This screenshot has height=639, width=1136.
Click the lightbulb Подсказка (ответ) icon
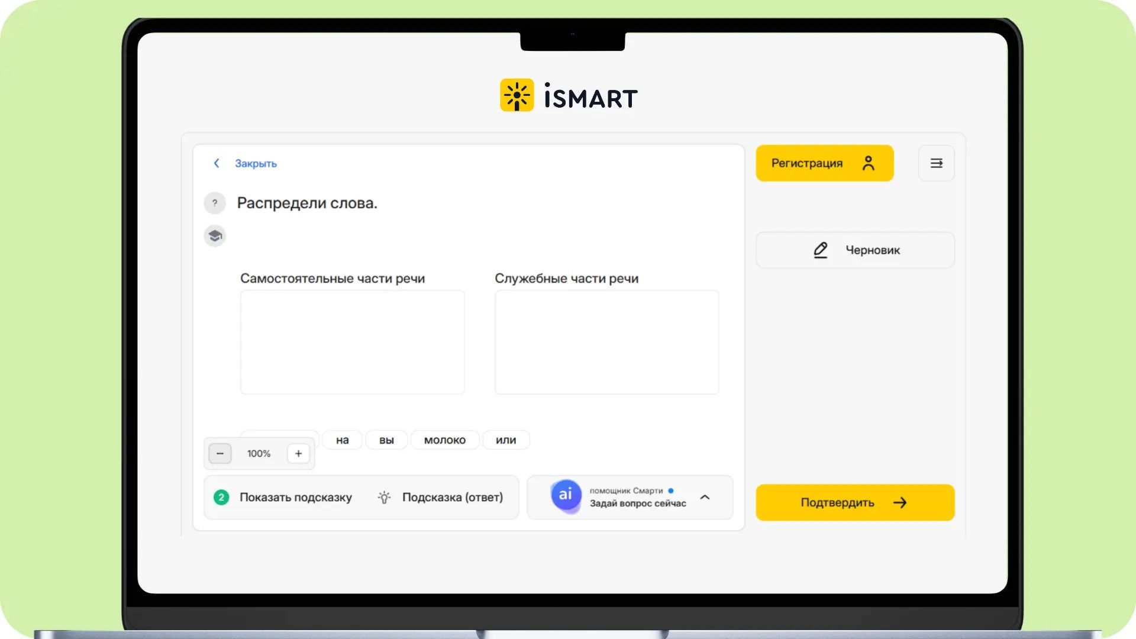pos(384,498)
